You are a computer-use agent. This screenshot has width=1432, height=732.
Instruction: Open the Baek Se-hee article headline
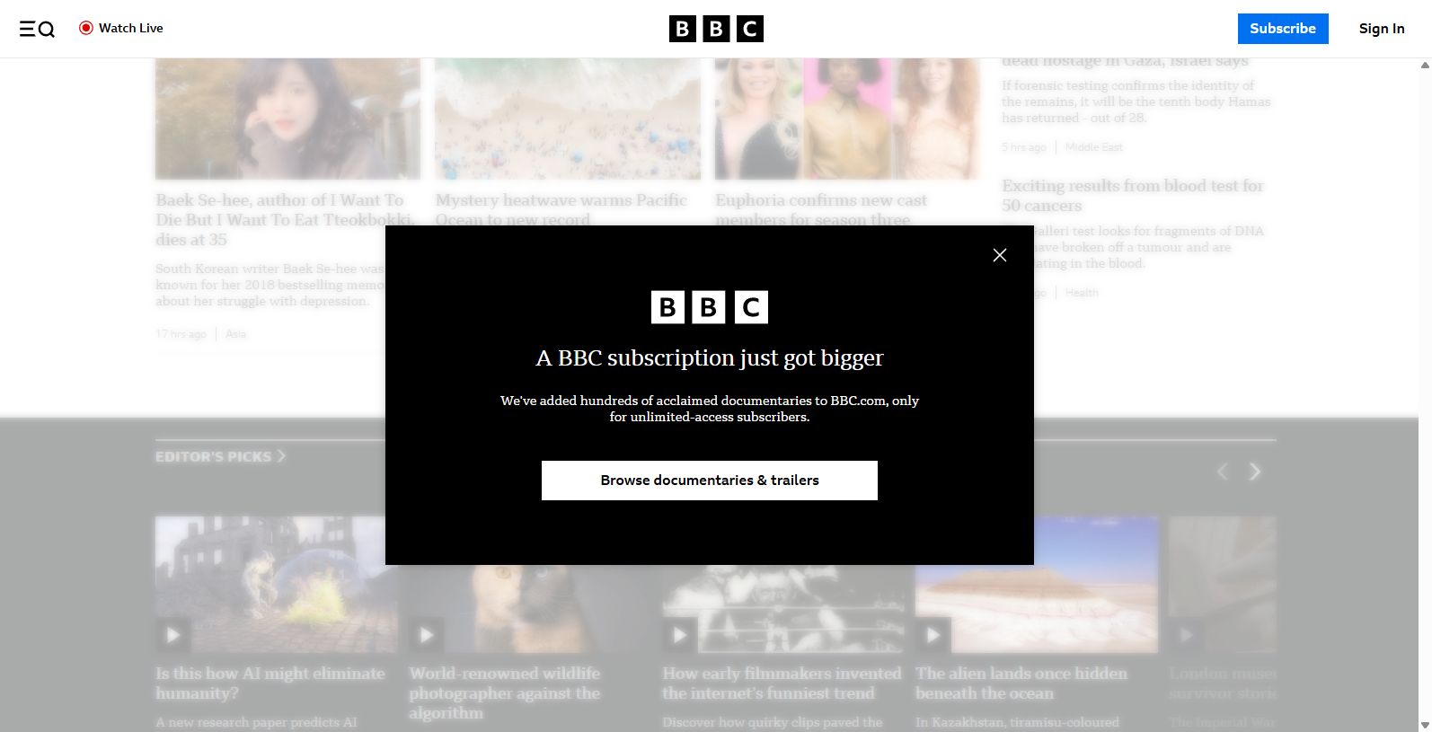coord(285,220)
